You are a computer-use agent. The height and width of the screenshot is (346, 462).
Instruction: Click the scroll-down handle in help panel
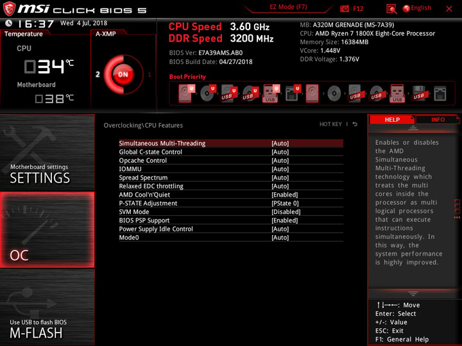pyautogui.click(x=413, y=293)
